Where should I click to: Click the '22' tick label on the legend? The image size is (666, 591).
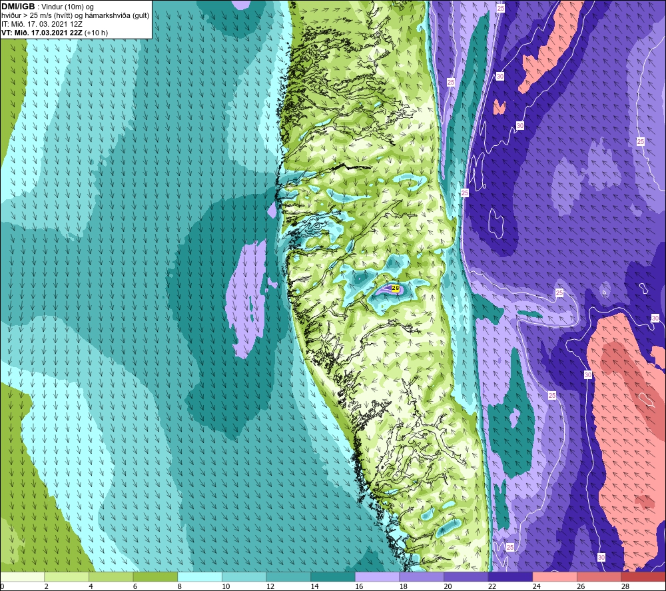pos(492,586)
